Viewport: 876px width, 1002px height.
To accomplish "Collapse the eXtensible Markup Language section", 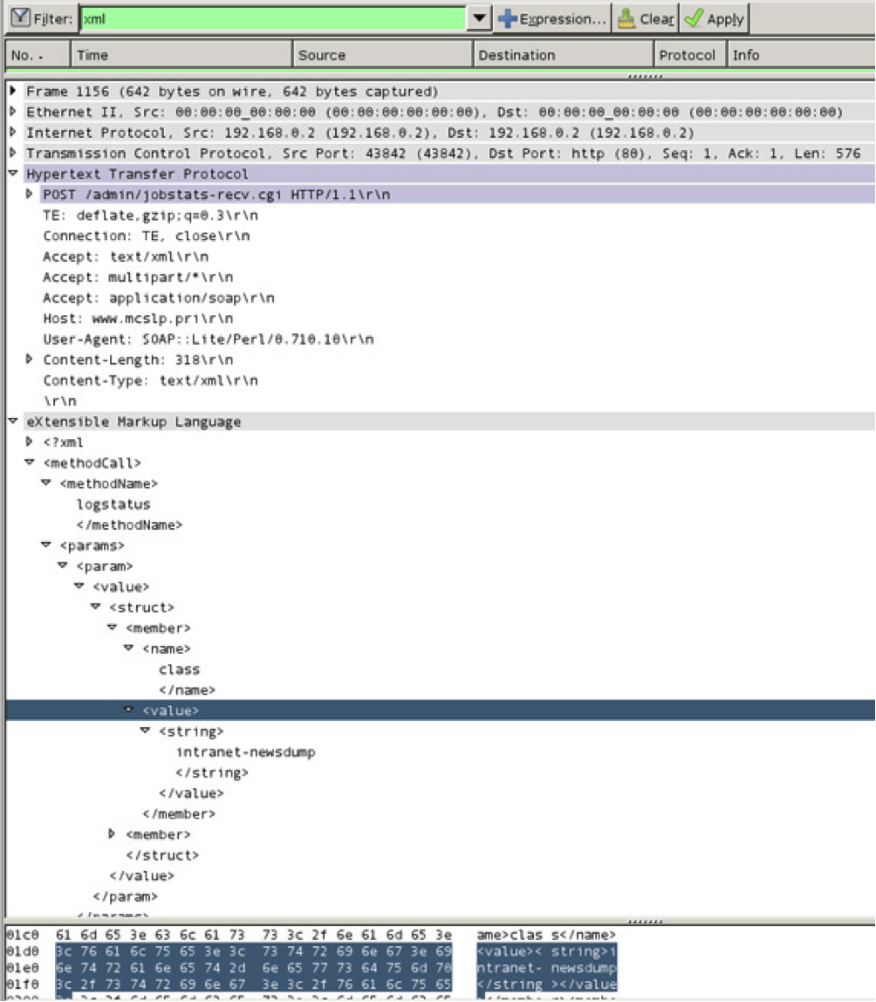I will (x=12, y=422).
